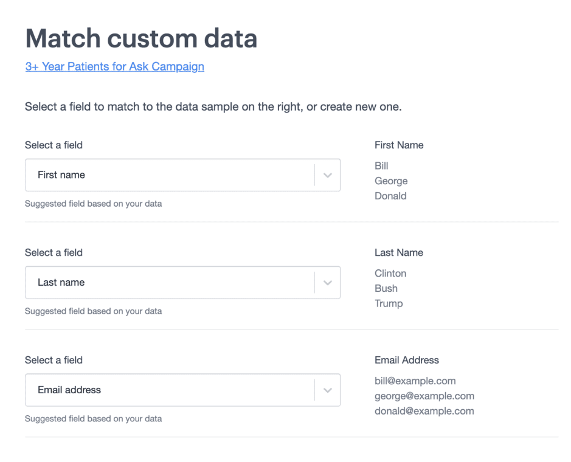Open the 3+ Year Patients for Ask Campaign link
This screenshot has width=571, height=462.
coord(114,67)
